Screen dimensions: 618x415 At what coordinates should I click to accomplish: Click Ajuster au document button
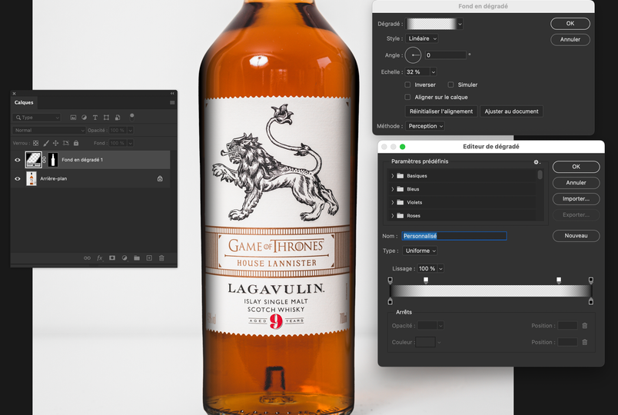point(512,111)
